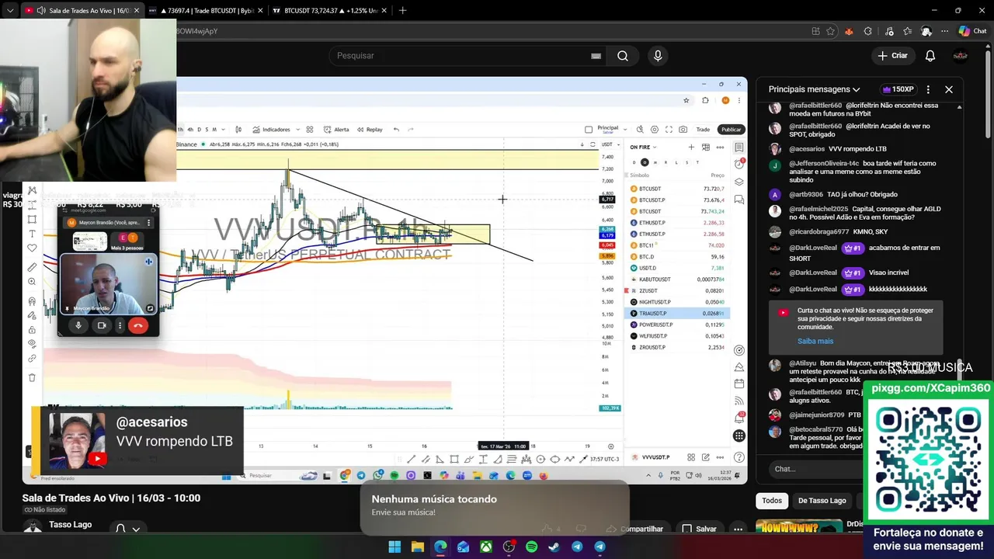
Task: Add to favorites heart icon in drawing toolbar
Action: 32,248
